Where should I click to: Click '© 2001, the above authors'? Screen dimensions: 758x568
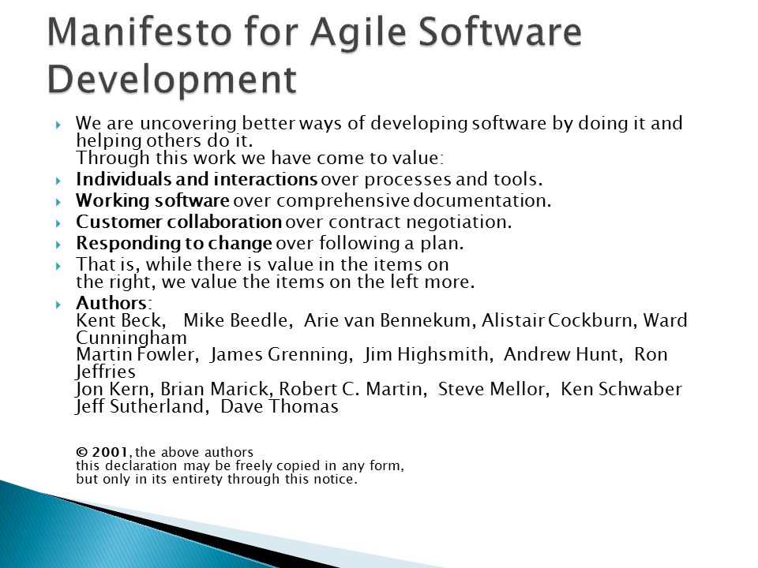click(164, 453)
